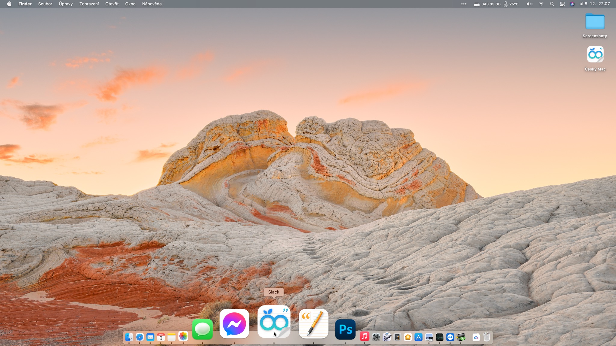Open the Trash in the Dock
Screen dimensions: 616x346
487,337
